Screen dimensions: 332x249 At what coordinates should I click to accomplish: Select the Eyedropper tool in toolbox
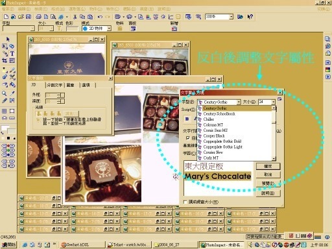(x=12, y=93)
